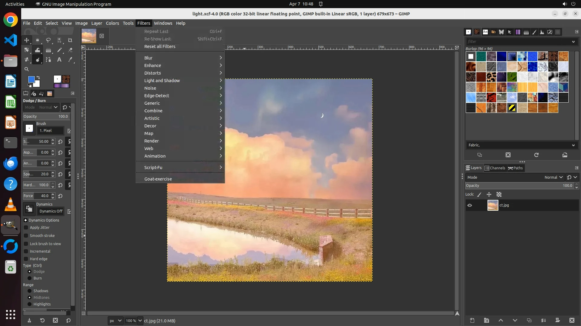Switch to the Channels tab
This screenshot has height=326, width=581.
point(495,168)
